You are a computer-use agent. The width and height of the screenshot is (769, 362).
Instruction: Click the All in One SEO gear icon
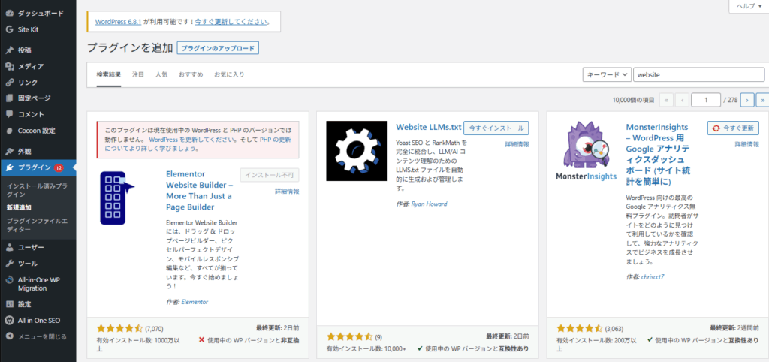[9, 320]
